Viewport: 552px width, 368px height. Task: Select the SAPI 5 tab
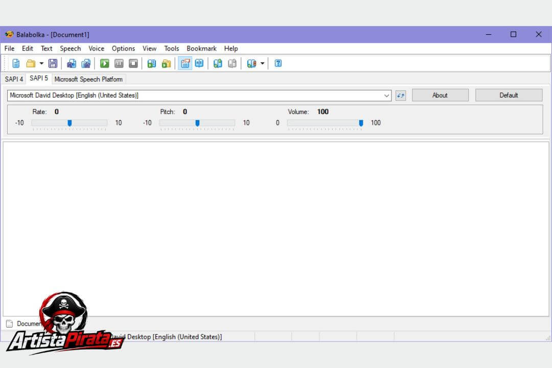point(39,78)
